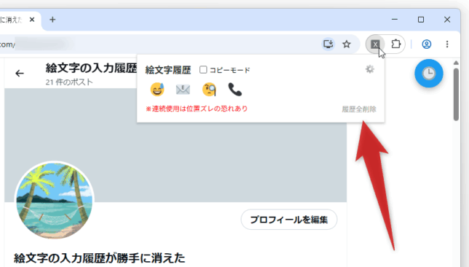Click the プロフィールを編集 button

289,220
